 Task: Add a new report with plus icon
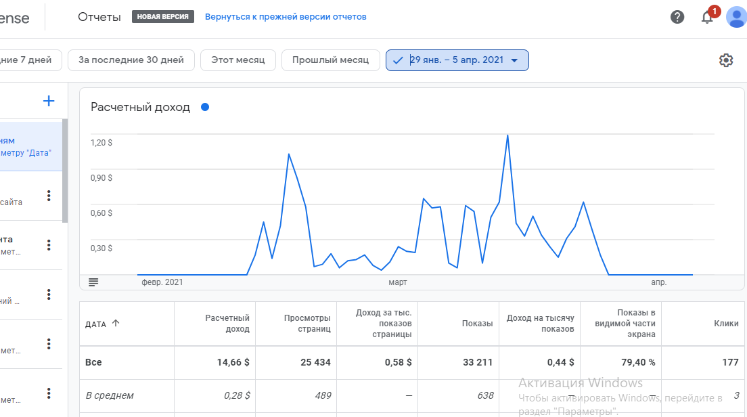tap(49, 102)
